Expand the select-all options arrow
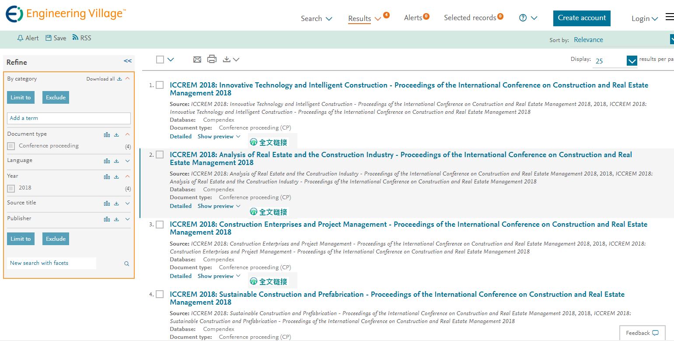This screenshot has width=674, height=341. coord(171,60)
